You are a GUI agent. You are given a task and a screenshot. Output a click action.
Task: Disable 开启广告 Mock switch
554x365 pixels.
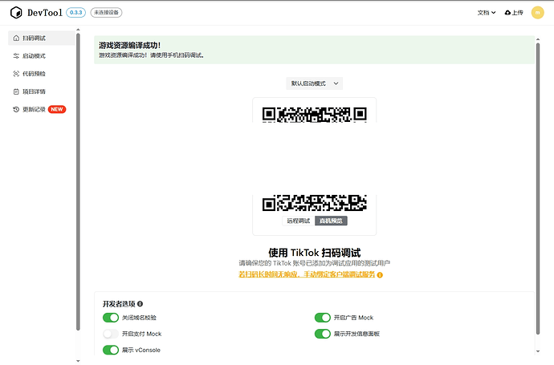323,318
